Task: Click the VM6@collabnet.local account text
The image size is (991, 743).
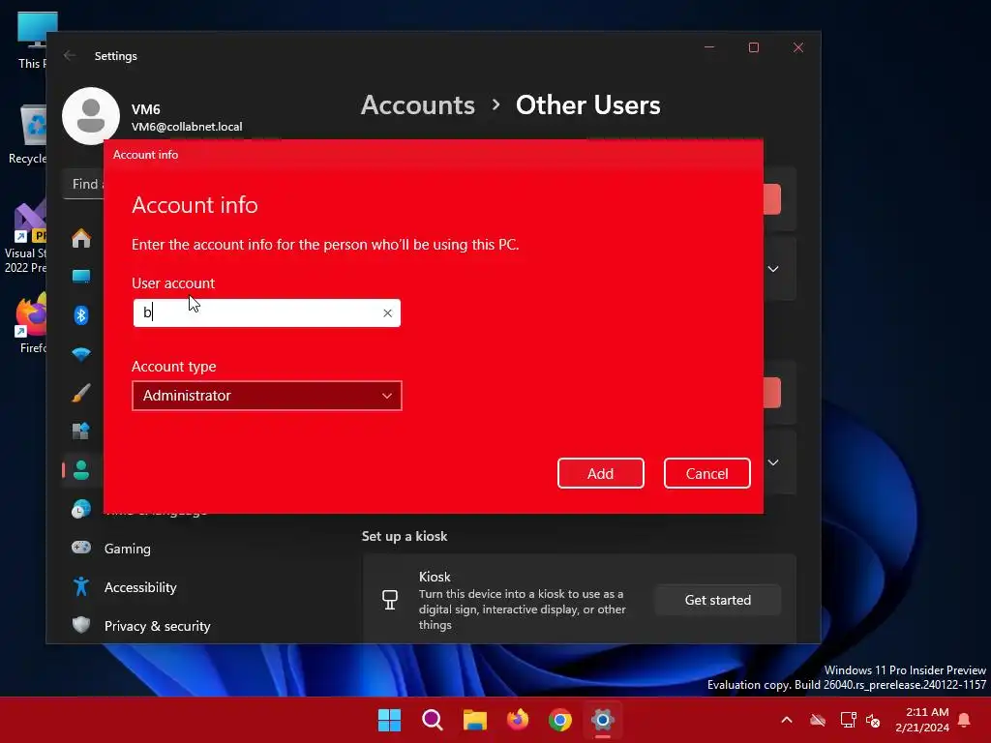Action: click(x=187, y=127)
